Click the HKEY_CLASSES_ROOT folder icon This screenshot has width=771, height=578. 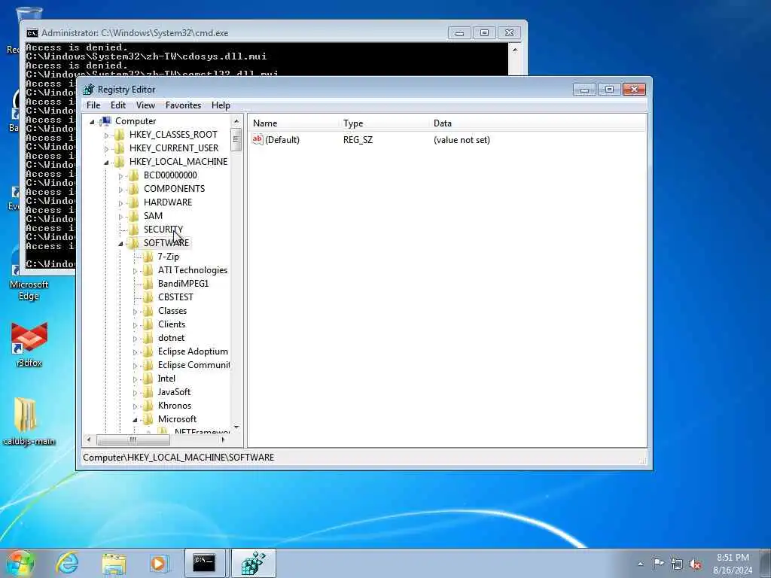click(120, 135)
